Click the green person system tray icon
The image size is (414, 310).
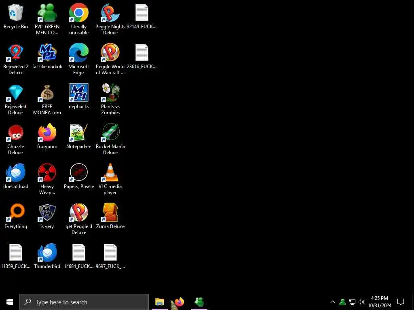tap(342, 302)
